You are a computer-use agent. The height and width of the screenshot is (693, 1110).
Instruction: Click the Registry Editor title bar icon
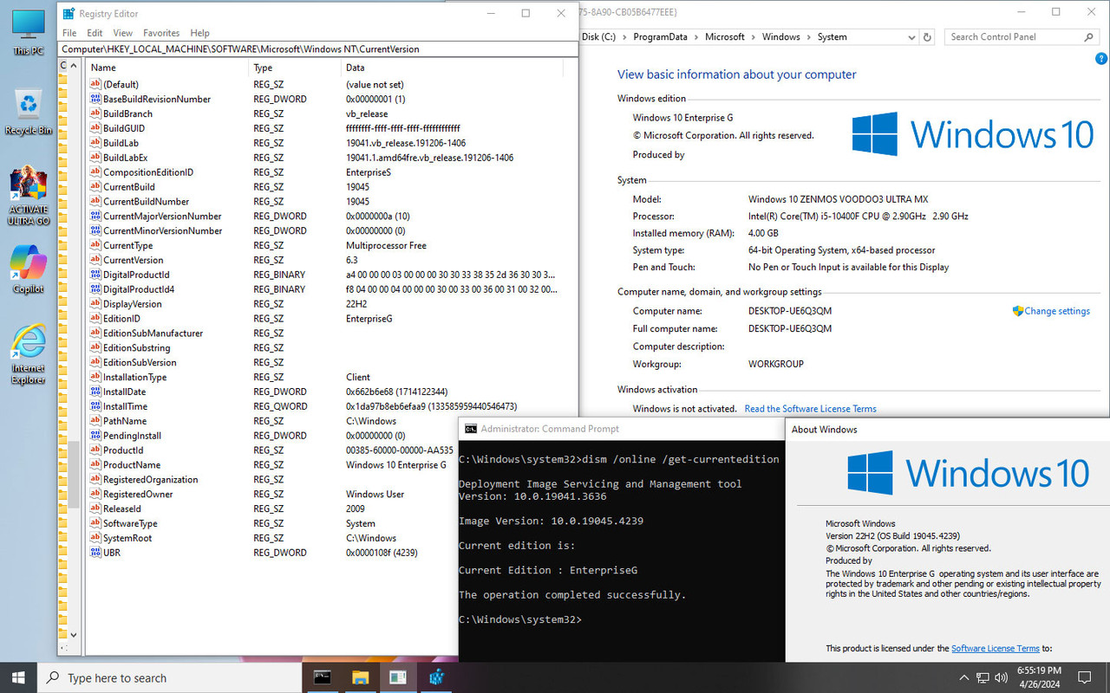coord(69,14)
